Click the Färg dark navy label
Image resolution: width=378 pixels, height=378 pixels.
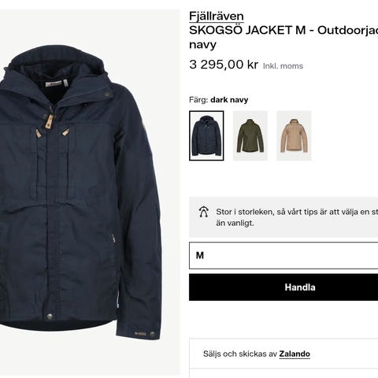click(218, 100)
